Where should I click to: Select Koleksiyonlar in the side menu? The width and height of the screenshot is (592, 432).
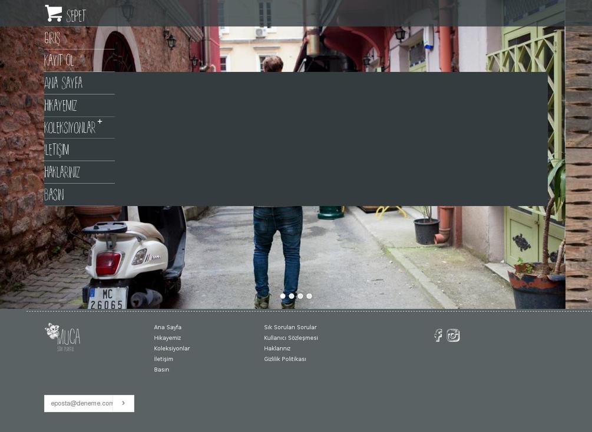(x=70, y=128)
